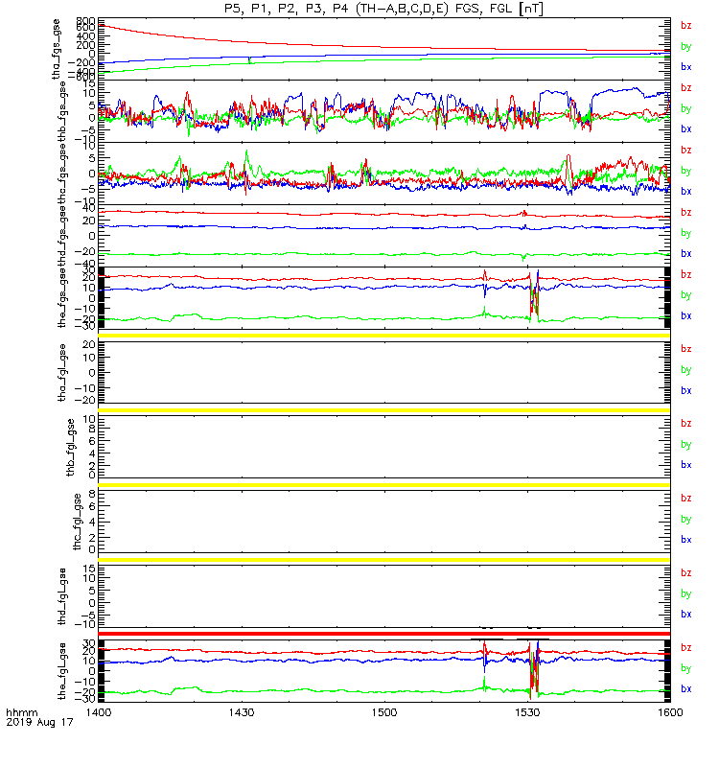Click the 1600 time axis label
The width and height of the screenshot is (719, 767).
[670, 712]
